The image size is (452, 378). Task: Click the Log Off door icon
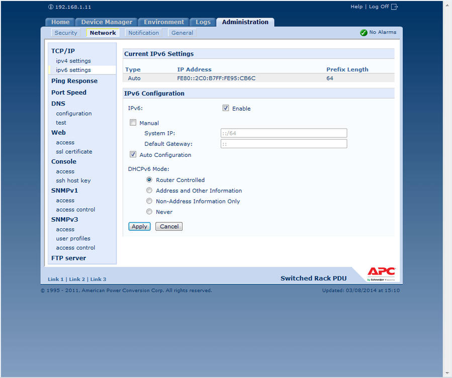tap(394, 7)
